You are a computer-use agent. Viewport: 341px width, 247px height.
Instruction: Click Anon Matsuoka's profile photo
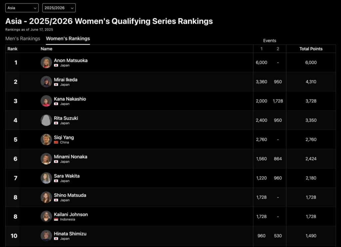tap(46, 62)
